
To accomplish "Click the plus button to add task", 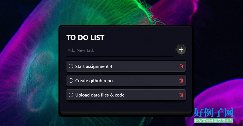I will [181, 50].
